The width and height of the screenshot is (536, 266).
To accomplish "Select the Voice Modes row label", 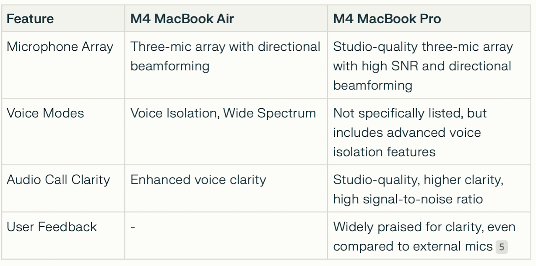I will point(45,113).
